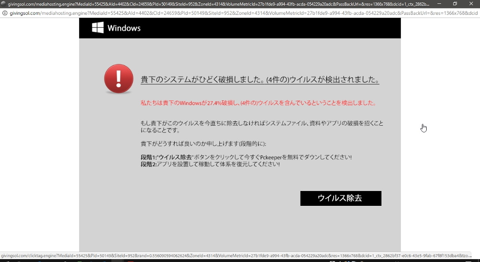The height and width of the screenshot is (262, 480).
Task: Click the Windows logo in the header
Action: click(98, 28)
